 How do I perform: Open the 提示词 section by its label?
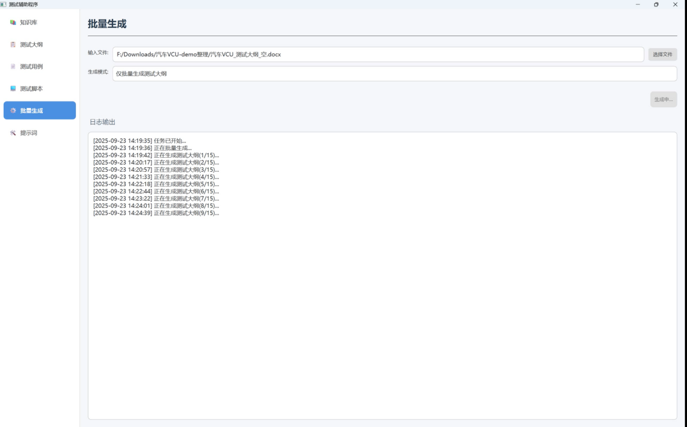[x=29, y=133]
